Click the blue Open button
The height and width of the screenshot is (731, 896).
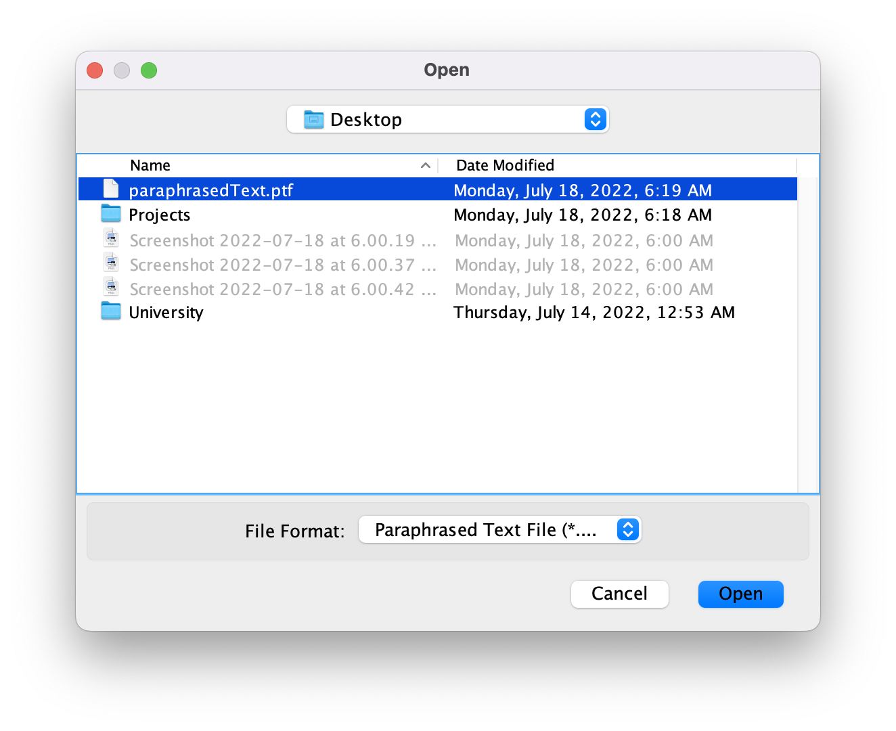click(x=740, y=594)
